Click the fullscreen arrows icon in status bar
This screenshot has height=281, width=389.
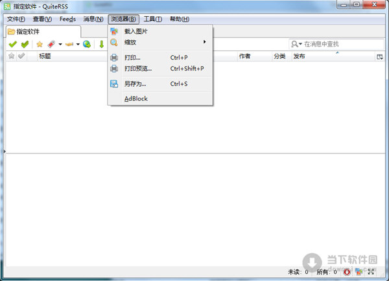[x=371, y=272]
